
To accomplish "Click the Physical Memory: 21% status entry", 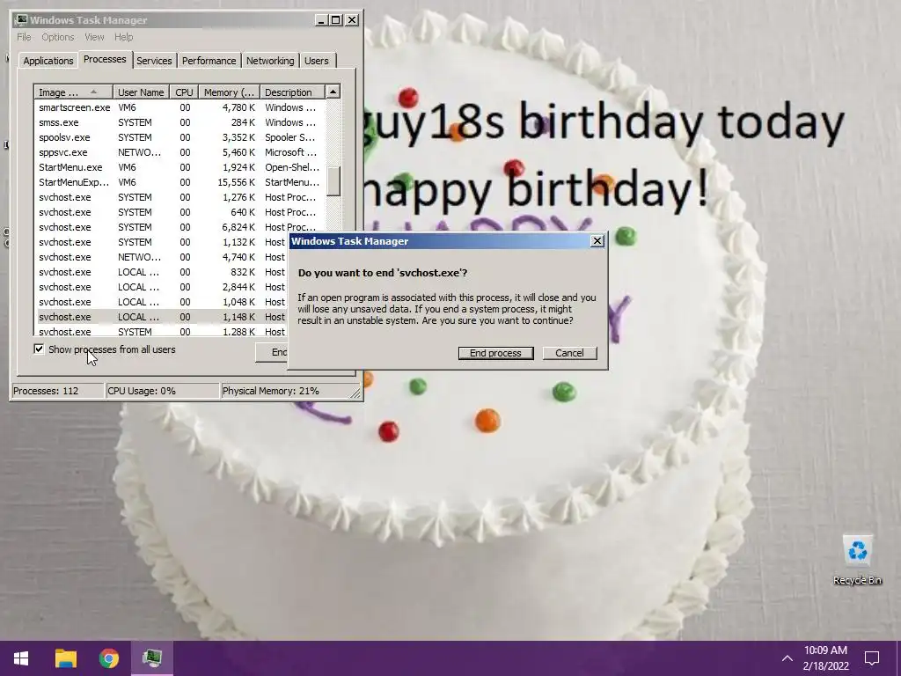I will (x=285, y=391).
